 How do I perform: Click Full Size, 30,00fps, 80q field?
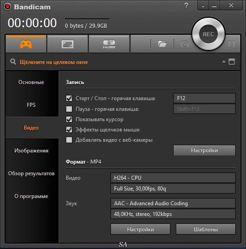click(173, 189)
